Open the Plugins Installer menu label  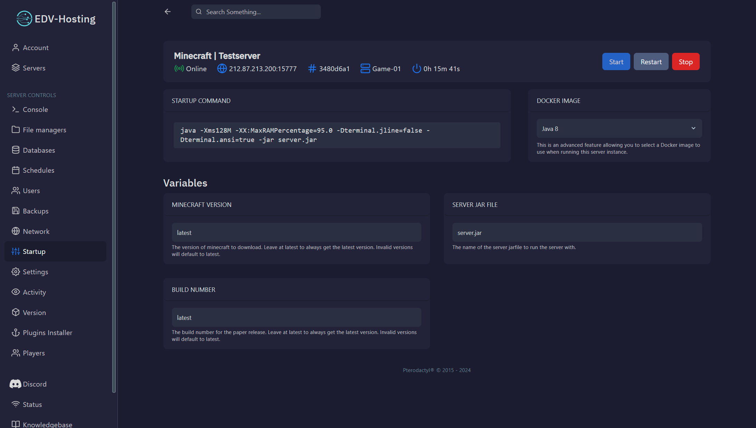(47, 333)
